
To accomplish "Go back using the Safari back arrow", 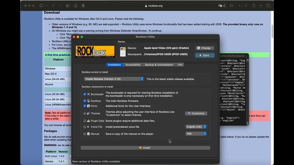I will (53, 5).
